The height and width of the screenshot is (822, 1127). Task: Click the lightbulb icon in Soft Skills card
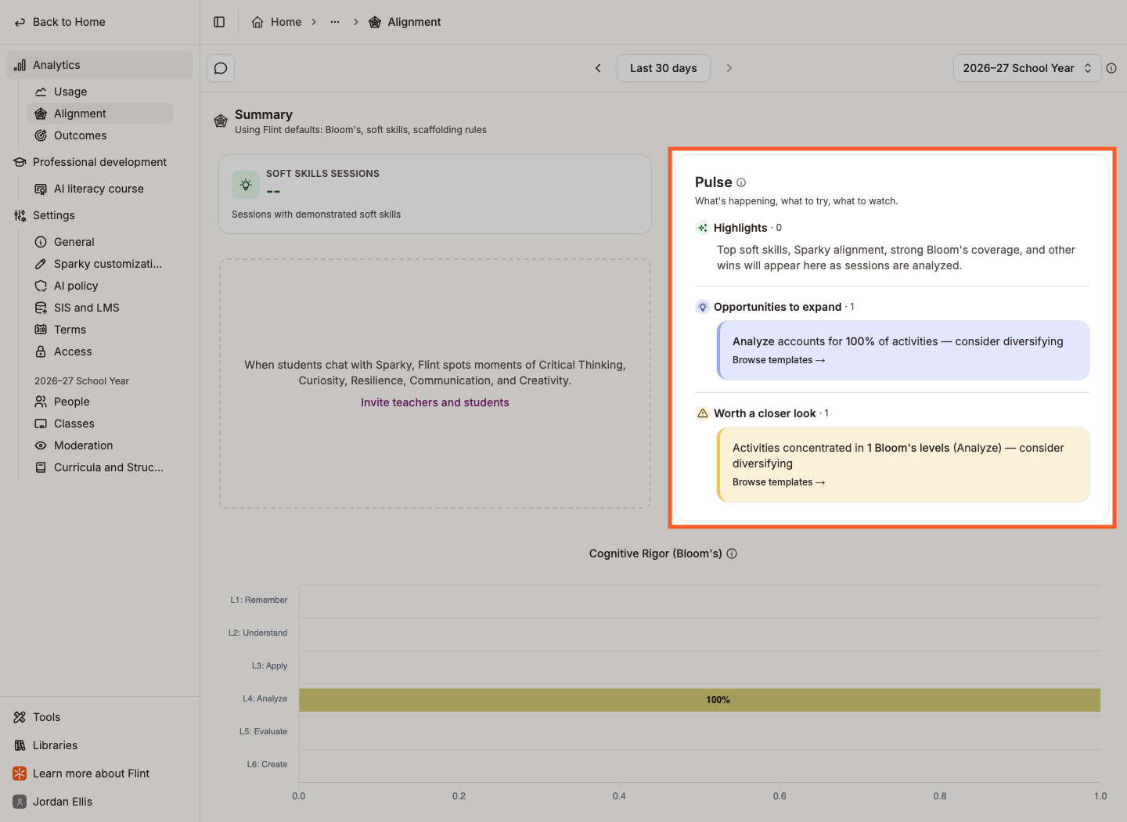click(246, 185)
